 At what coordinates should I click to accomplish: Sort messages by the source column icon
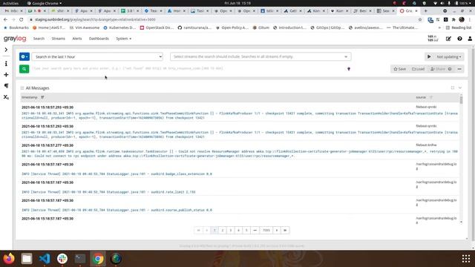point(431,97)
